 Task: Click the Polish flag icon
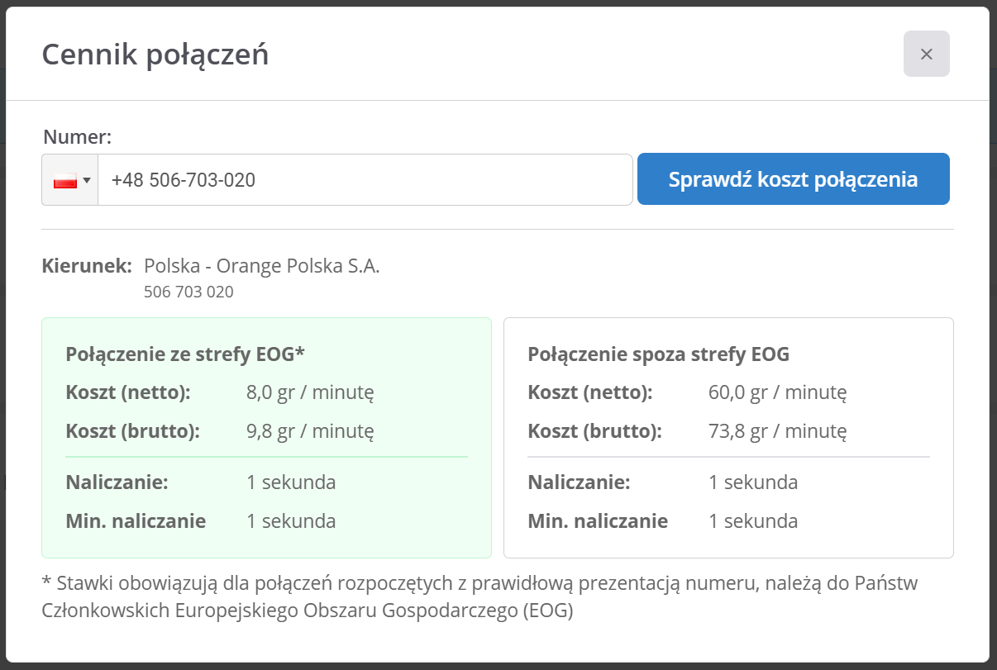[64, 181]
